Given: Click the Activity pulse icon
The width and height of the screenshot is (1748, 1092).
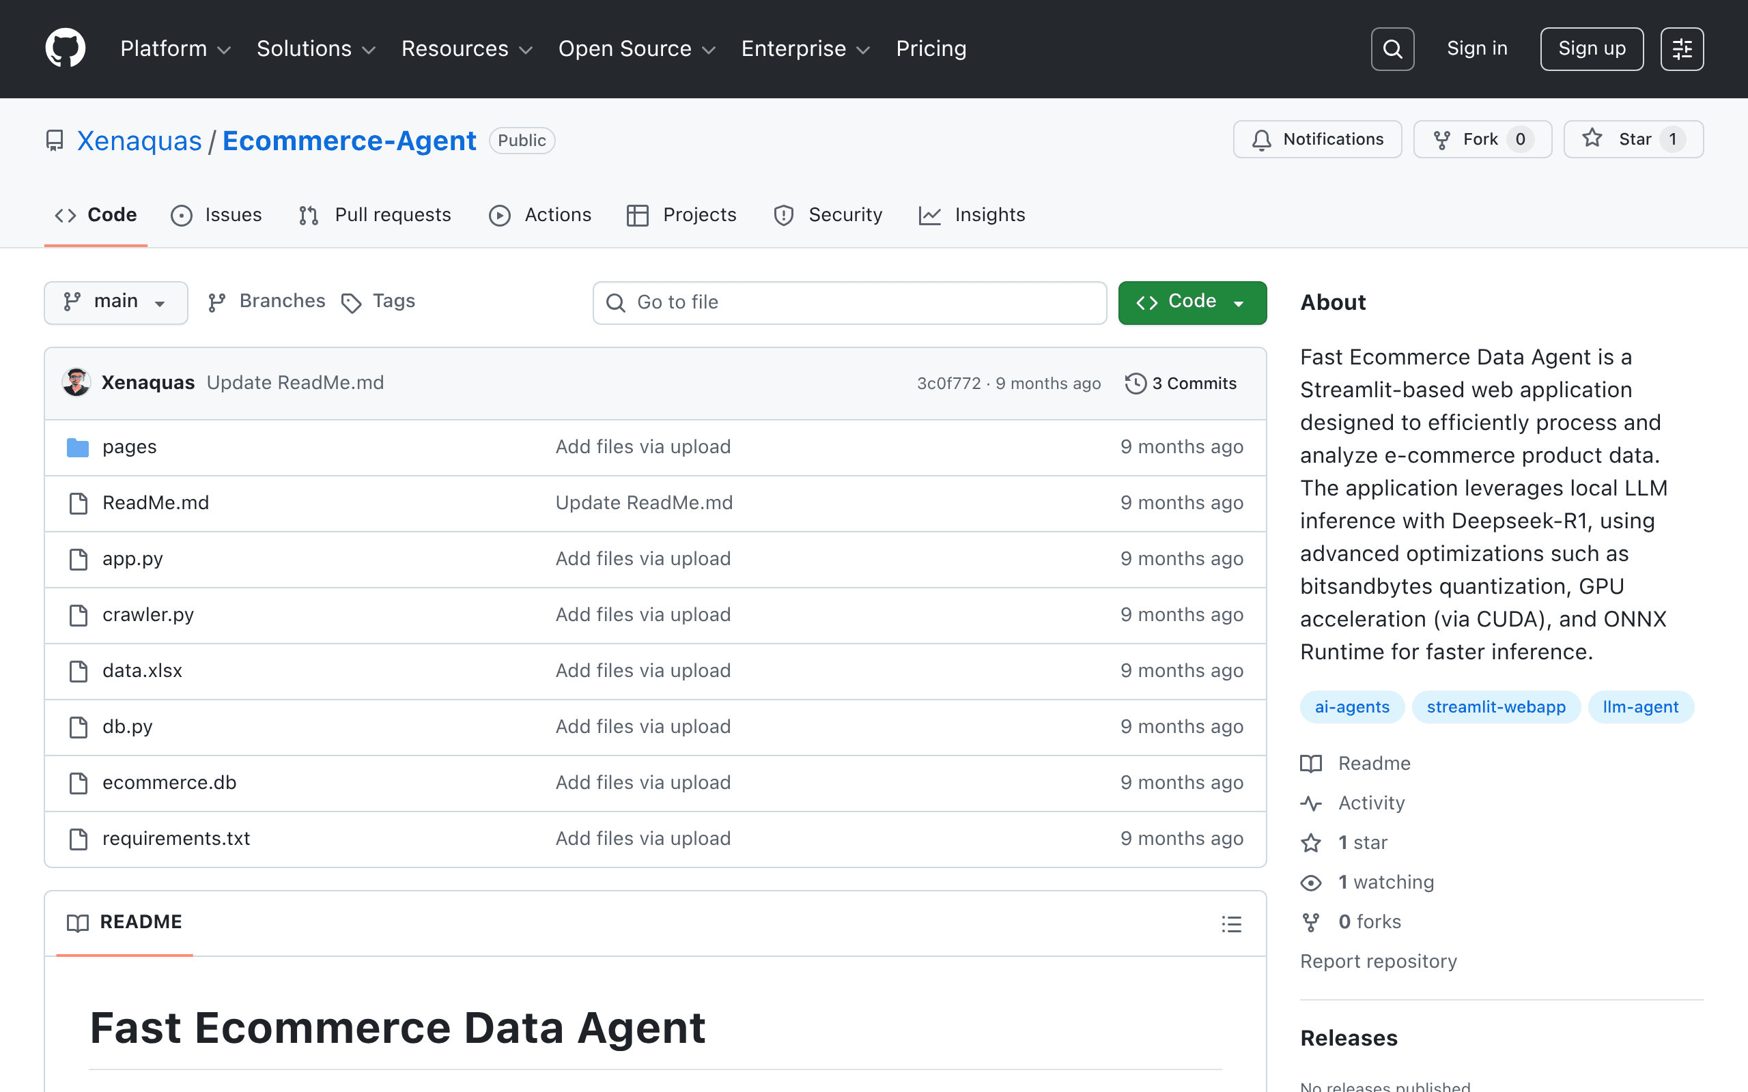Looking at the screenshot, I should point(1311,803).
